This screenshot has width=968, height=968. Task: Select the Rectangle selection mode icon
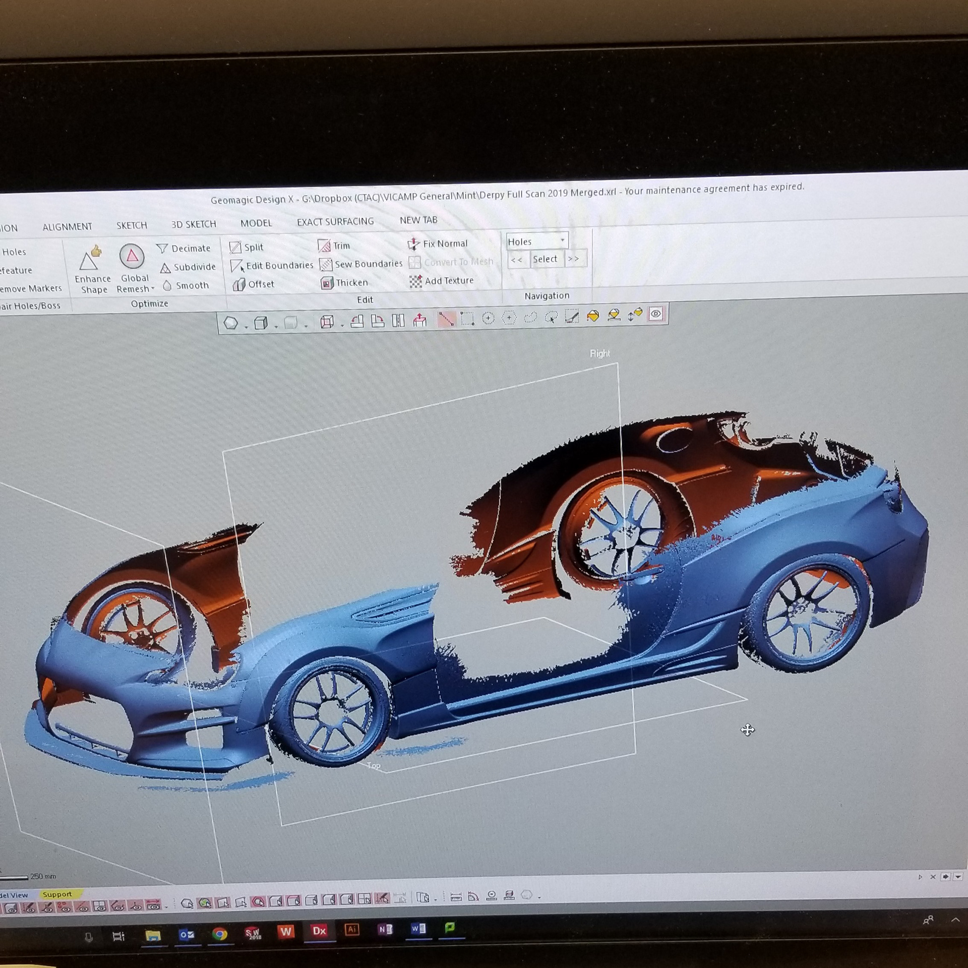[467, 318]
